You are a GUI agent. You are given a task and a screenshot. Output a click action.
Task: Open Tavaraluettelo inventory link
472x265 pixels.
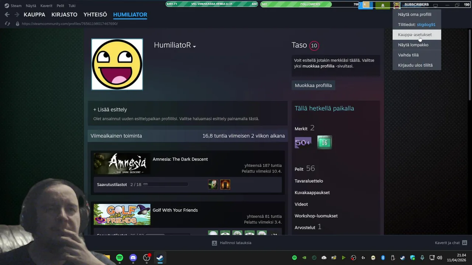pyautogui.click(x=309, y=181)
